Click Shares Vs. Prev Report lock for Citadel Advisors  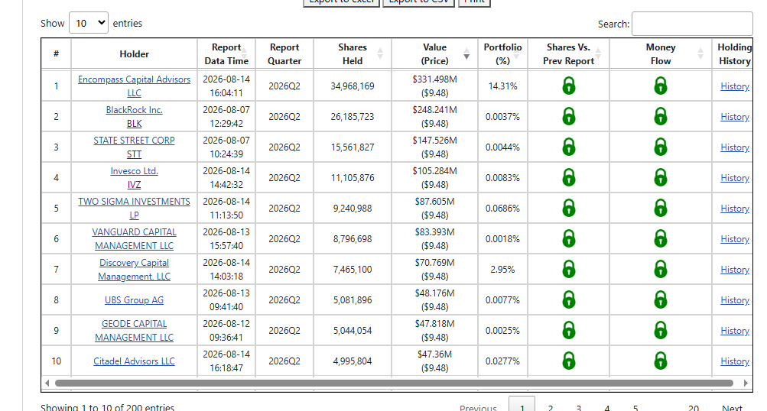[x=568, y=361]
